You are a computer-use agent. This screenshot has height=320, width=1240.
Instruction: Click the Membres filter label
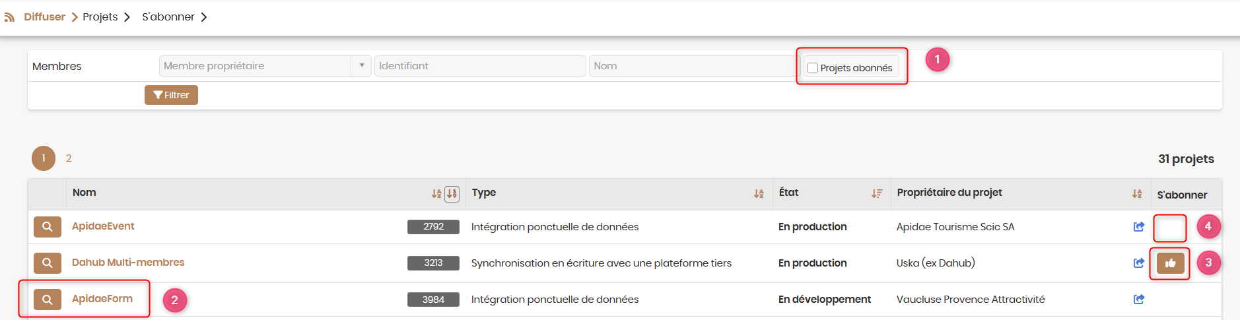coord(57,66)
